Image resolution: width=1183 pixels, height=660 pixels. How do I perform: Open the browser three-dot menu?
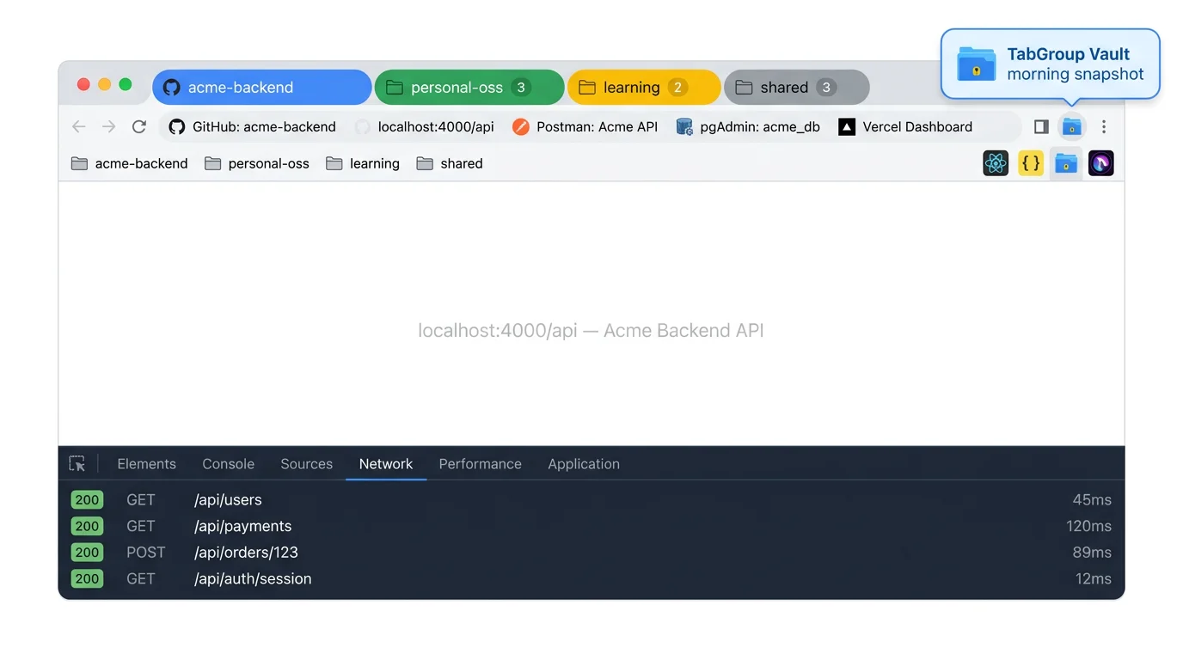[x=1103, y=125]
